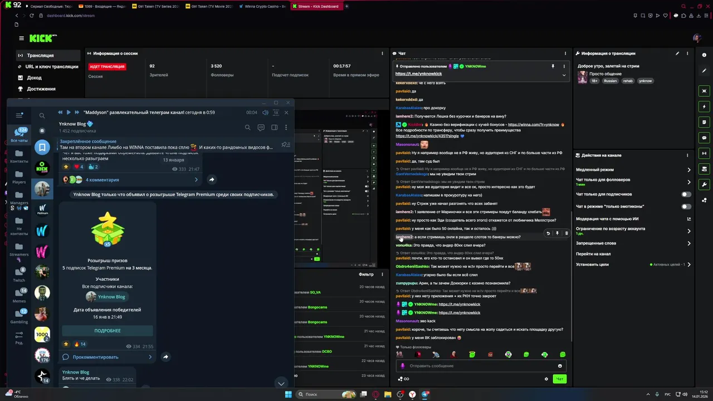Play Telegram voice message in player bar
Image resolution: width=713 pixels, height=401 pixels.
pos(69,113)
